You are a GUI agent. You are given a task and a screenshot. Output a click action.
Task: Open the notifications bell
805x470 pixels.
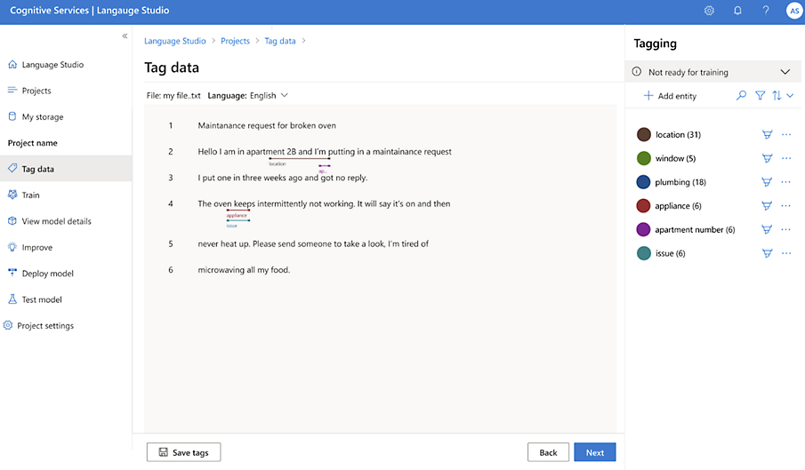tap(737, 11)
